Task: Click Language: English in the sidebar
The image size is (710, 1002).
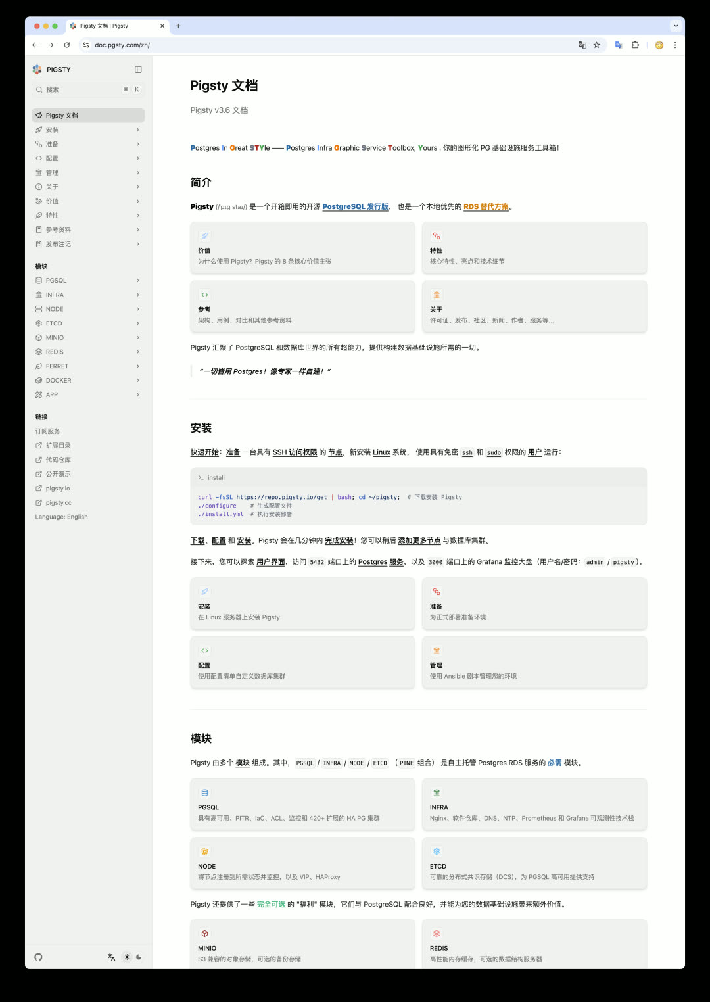Action: (x=62, y=517)
